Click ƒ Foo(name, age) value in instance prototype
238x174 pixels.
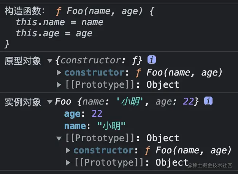point(188,150)
